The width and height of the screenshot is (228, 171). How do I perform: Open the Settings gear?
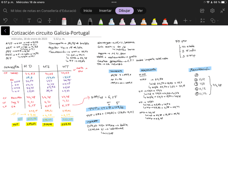tap(212, 10)
